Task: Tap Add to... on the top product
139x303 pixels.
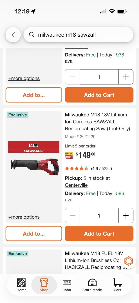Action: coord(34,95)
